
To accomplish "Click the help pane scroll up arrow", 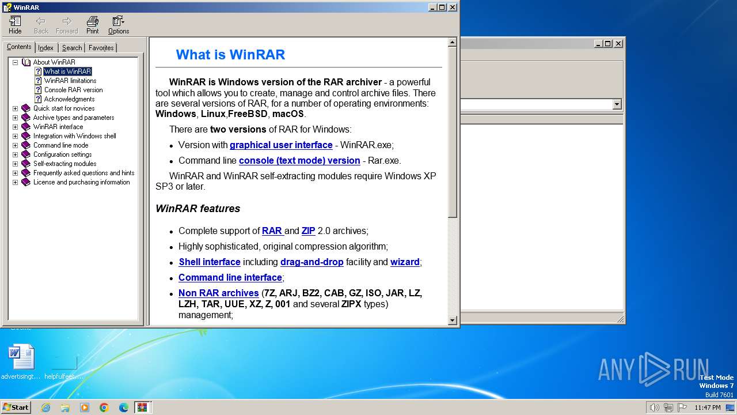I will (453, 42).
